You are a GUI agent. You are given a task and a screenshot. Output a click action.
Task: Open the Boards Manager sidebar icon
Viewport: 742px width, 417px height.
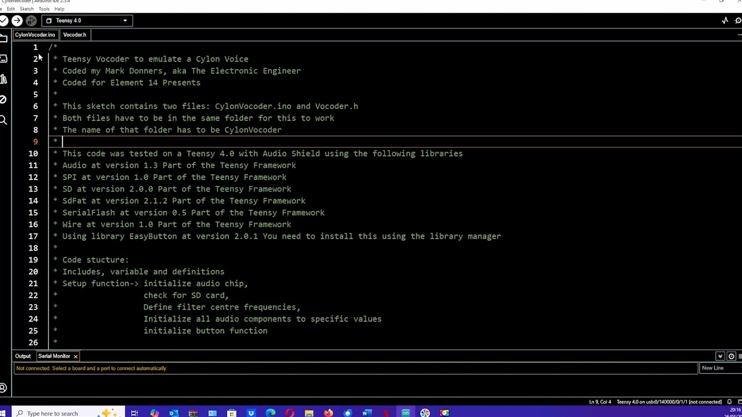pos(3,58)
